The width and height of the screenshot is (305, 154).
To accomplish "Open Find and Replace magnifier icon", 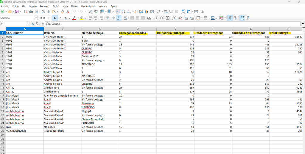I will [90, 12].
